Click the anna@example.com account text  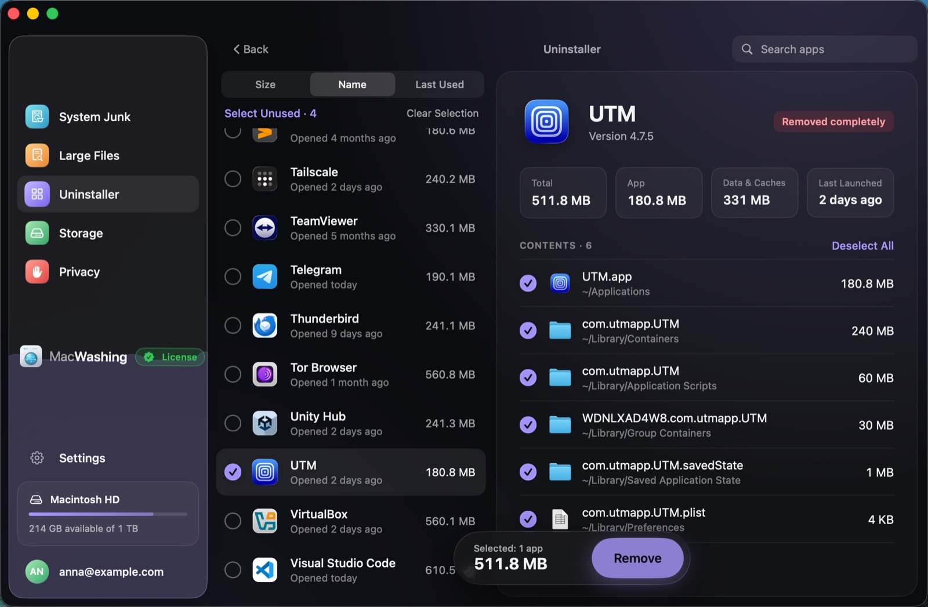[111, 572]
